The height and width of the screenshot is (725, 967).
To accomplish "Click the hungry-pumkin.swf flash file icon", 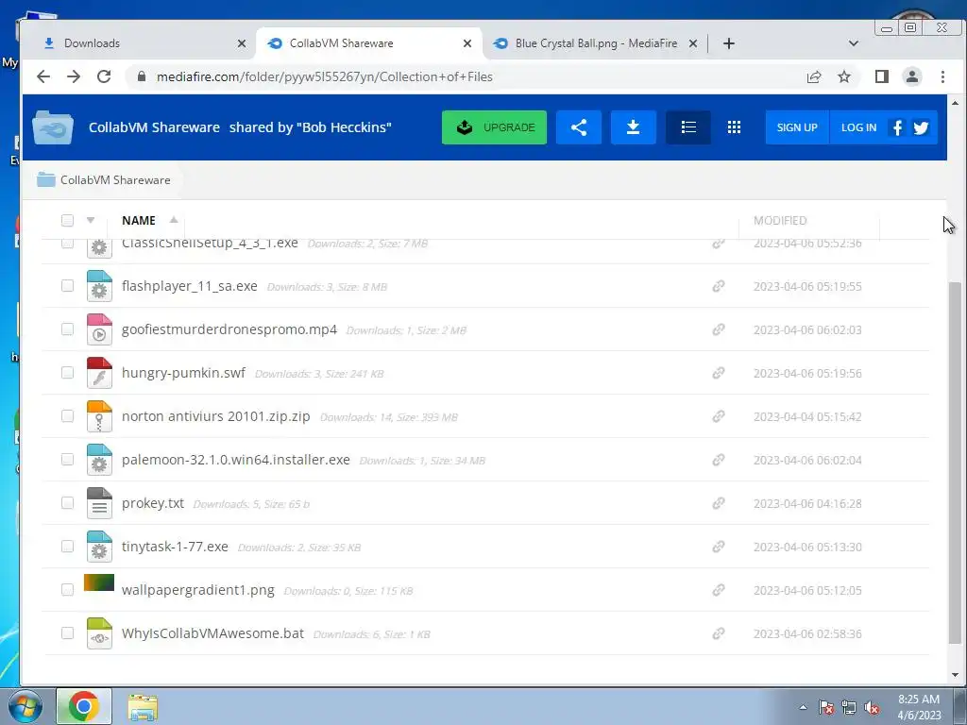I will point(99,373).
